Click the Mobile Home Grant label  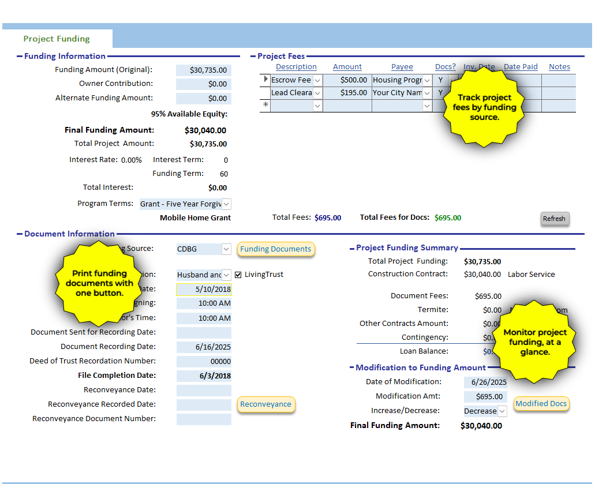click(x=195, y=218)
